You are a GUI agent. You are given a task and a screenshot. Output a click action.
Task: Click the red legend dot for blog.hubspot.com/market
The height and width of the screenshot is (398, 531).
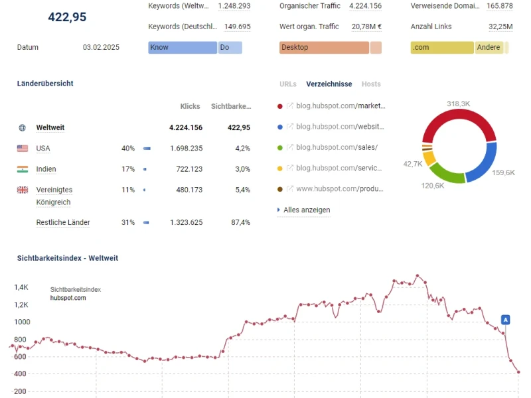(279, 106)
